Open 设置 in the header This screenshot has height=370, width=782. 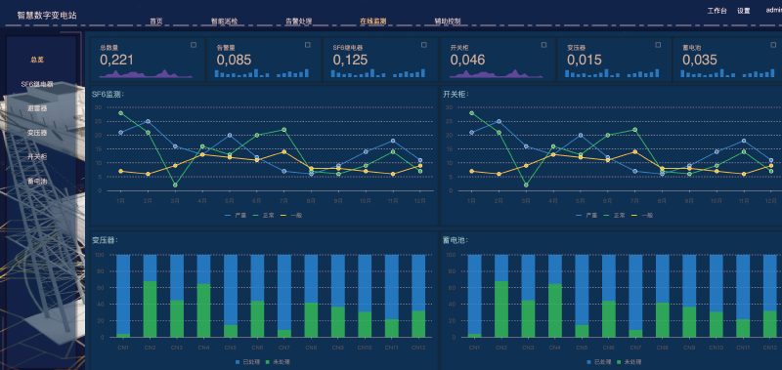click(744, 11)
